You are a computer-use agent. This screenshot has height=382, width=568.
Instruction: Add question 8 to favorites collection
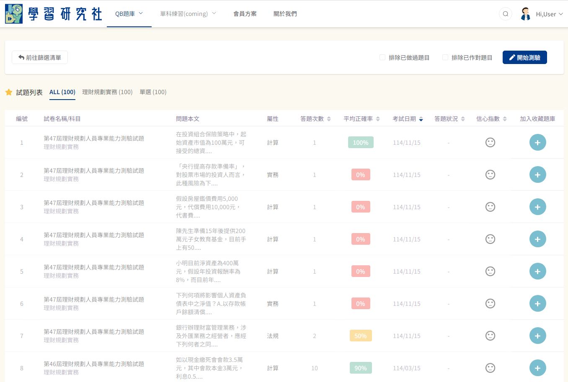537,368
